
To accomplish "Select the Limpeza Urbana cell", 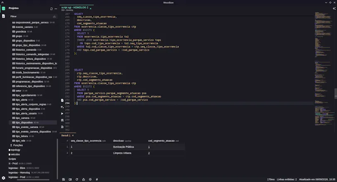I will (x=122, y=153).
